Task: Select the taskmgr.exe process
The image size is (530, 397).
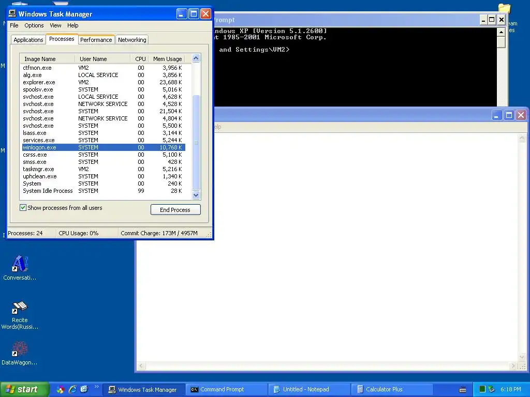Action: coord(104,169)
